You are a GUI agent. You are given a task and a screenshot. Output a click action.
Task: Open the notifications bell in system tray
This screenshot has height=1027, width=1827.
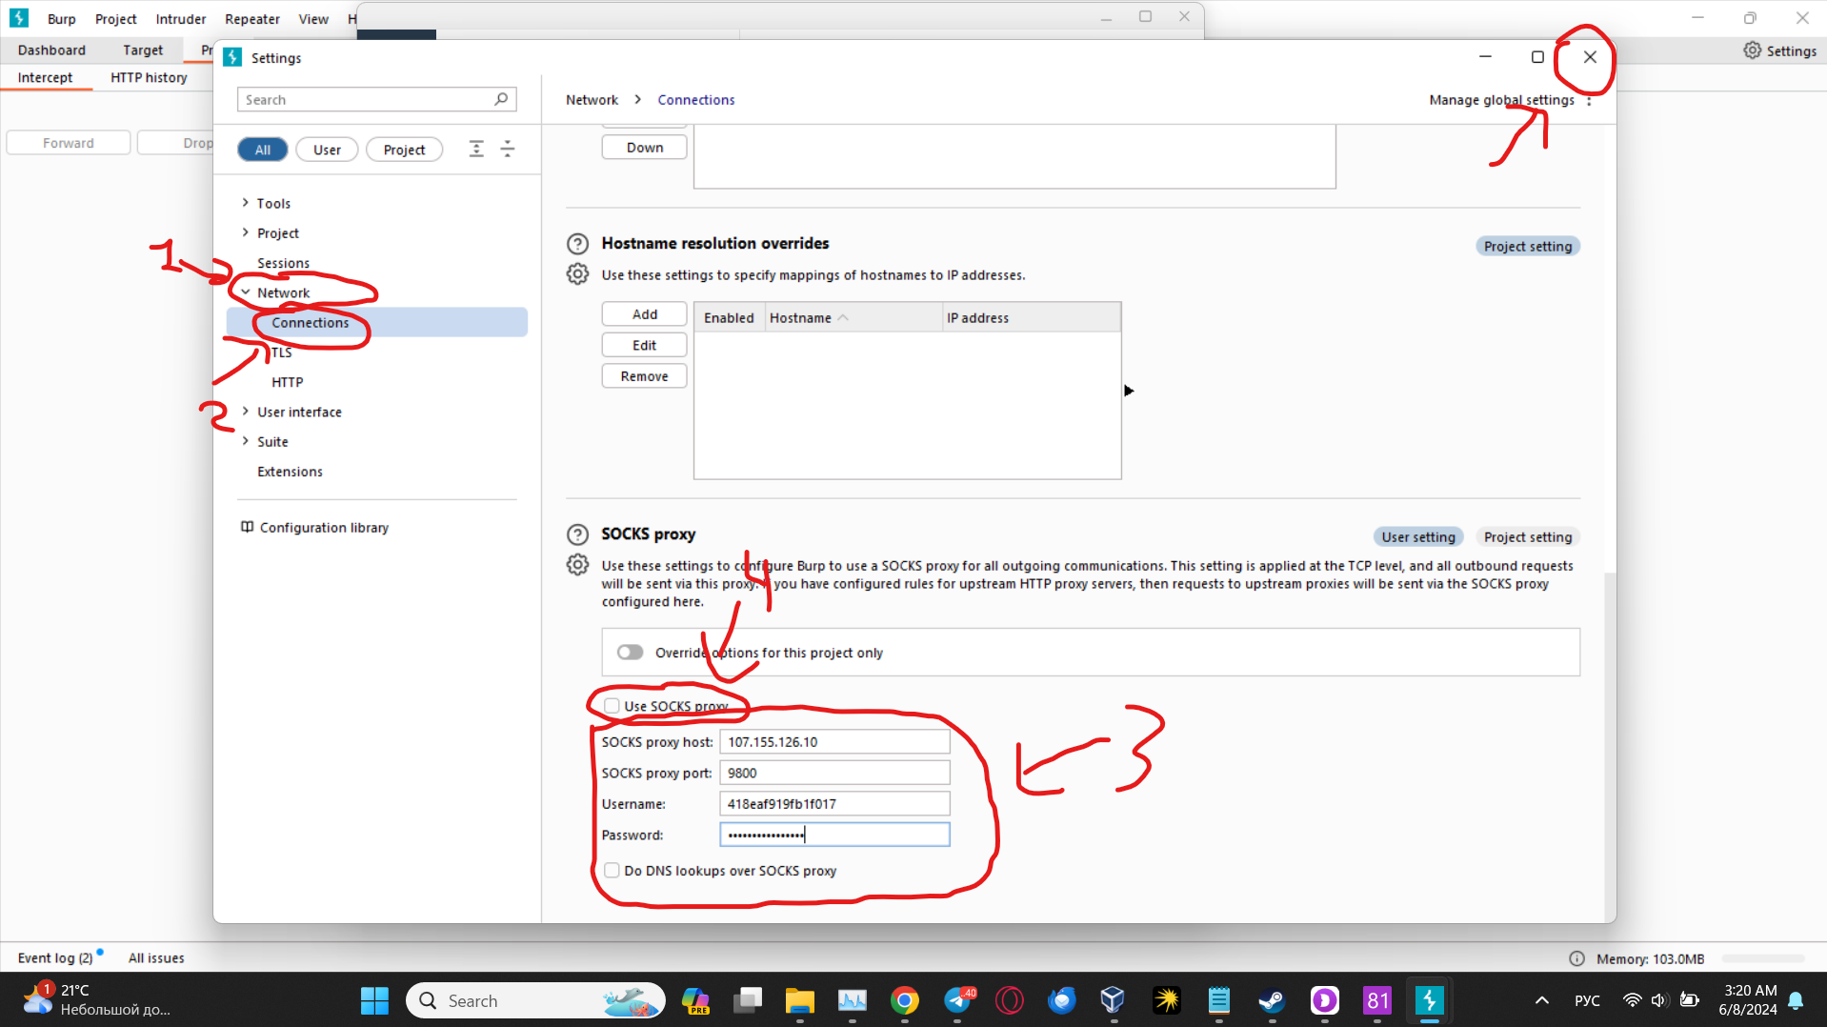click(1796, 1000)
